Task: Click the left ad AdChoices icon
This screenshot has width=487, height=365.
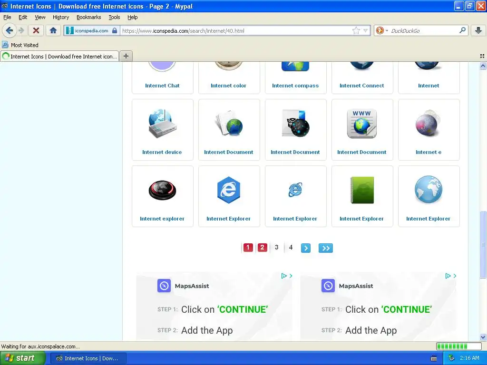Action: [284, 276]
